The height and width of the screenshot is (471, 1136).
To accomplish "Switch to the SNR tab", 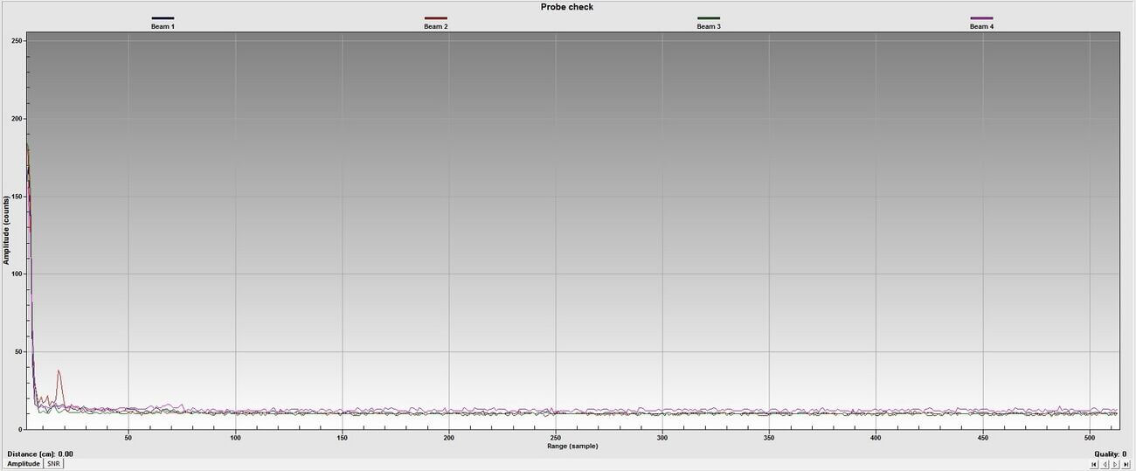I will [53, 464].
